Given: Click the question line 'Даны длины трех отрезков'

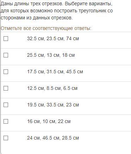Looking at the screenshot, I should click(x=32, y=4).
